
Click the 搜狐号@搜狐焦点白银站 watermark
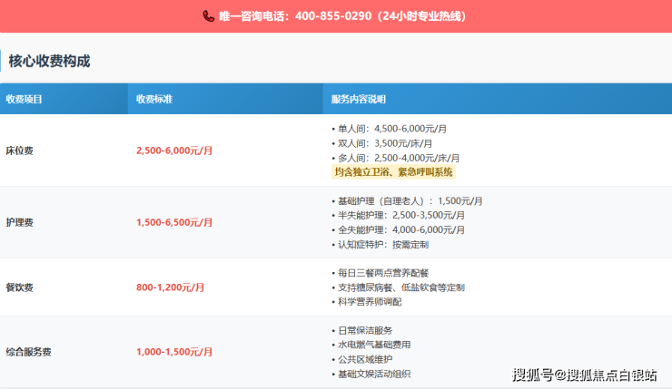584,374
